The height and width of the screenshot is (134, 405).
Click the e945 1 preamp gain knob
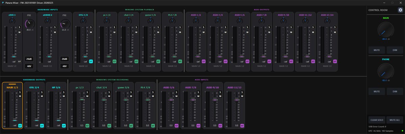(29, 24)
